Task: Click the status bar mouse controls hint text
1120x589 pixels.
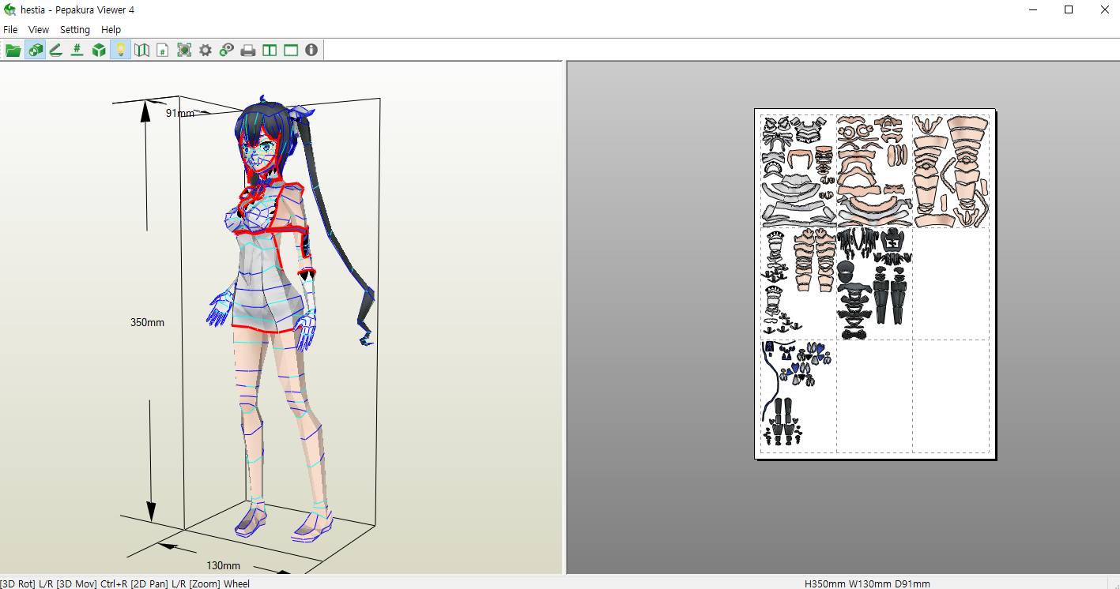Action: (x=125, y=583)
